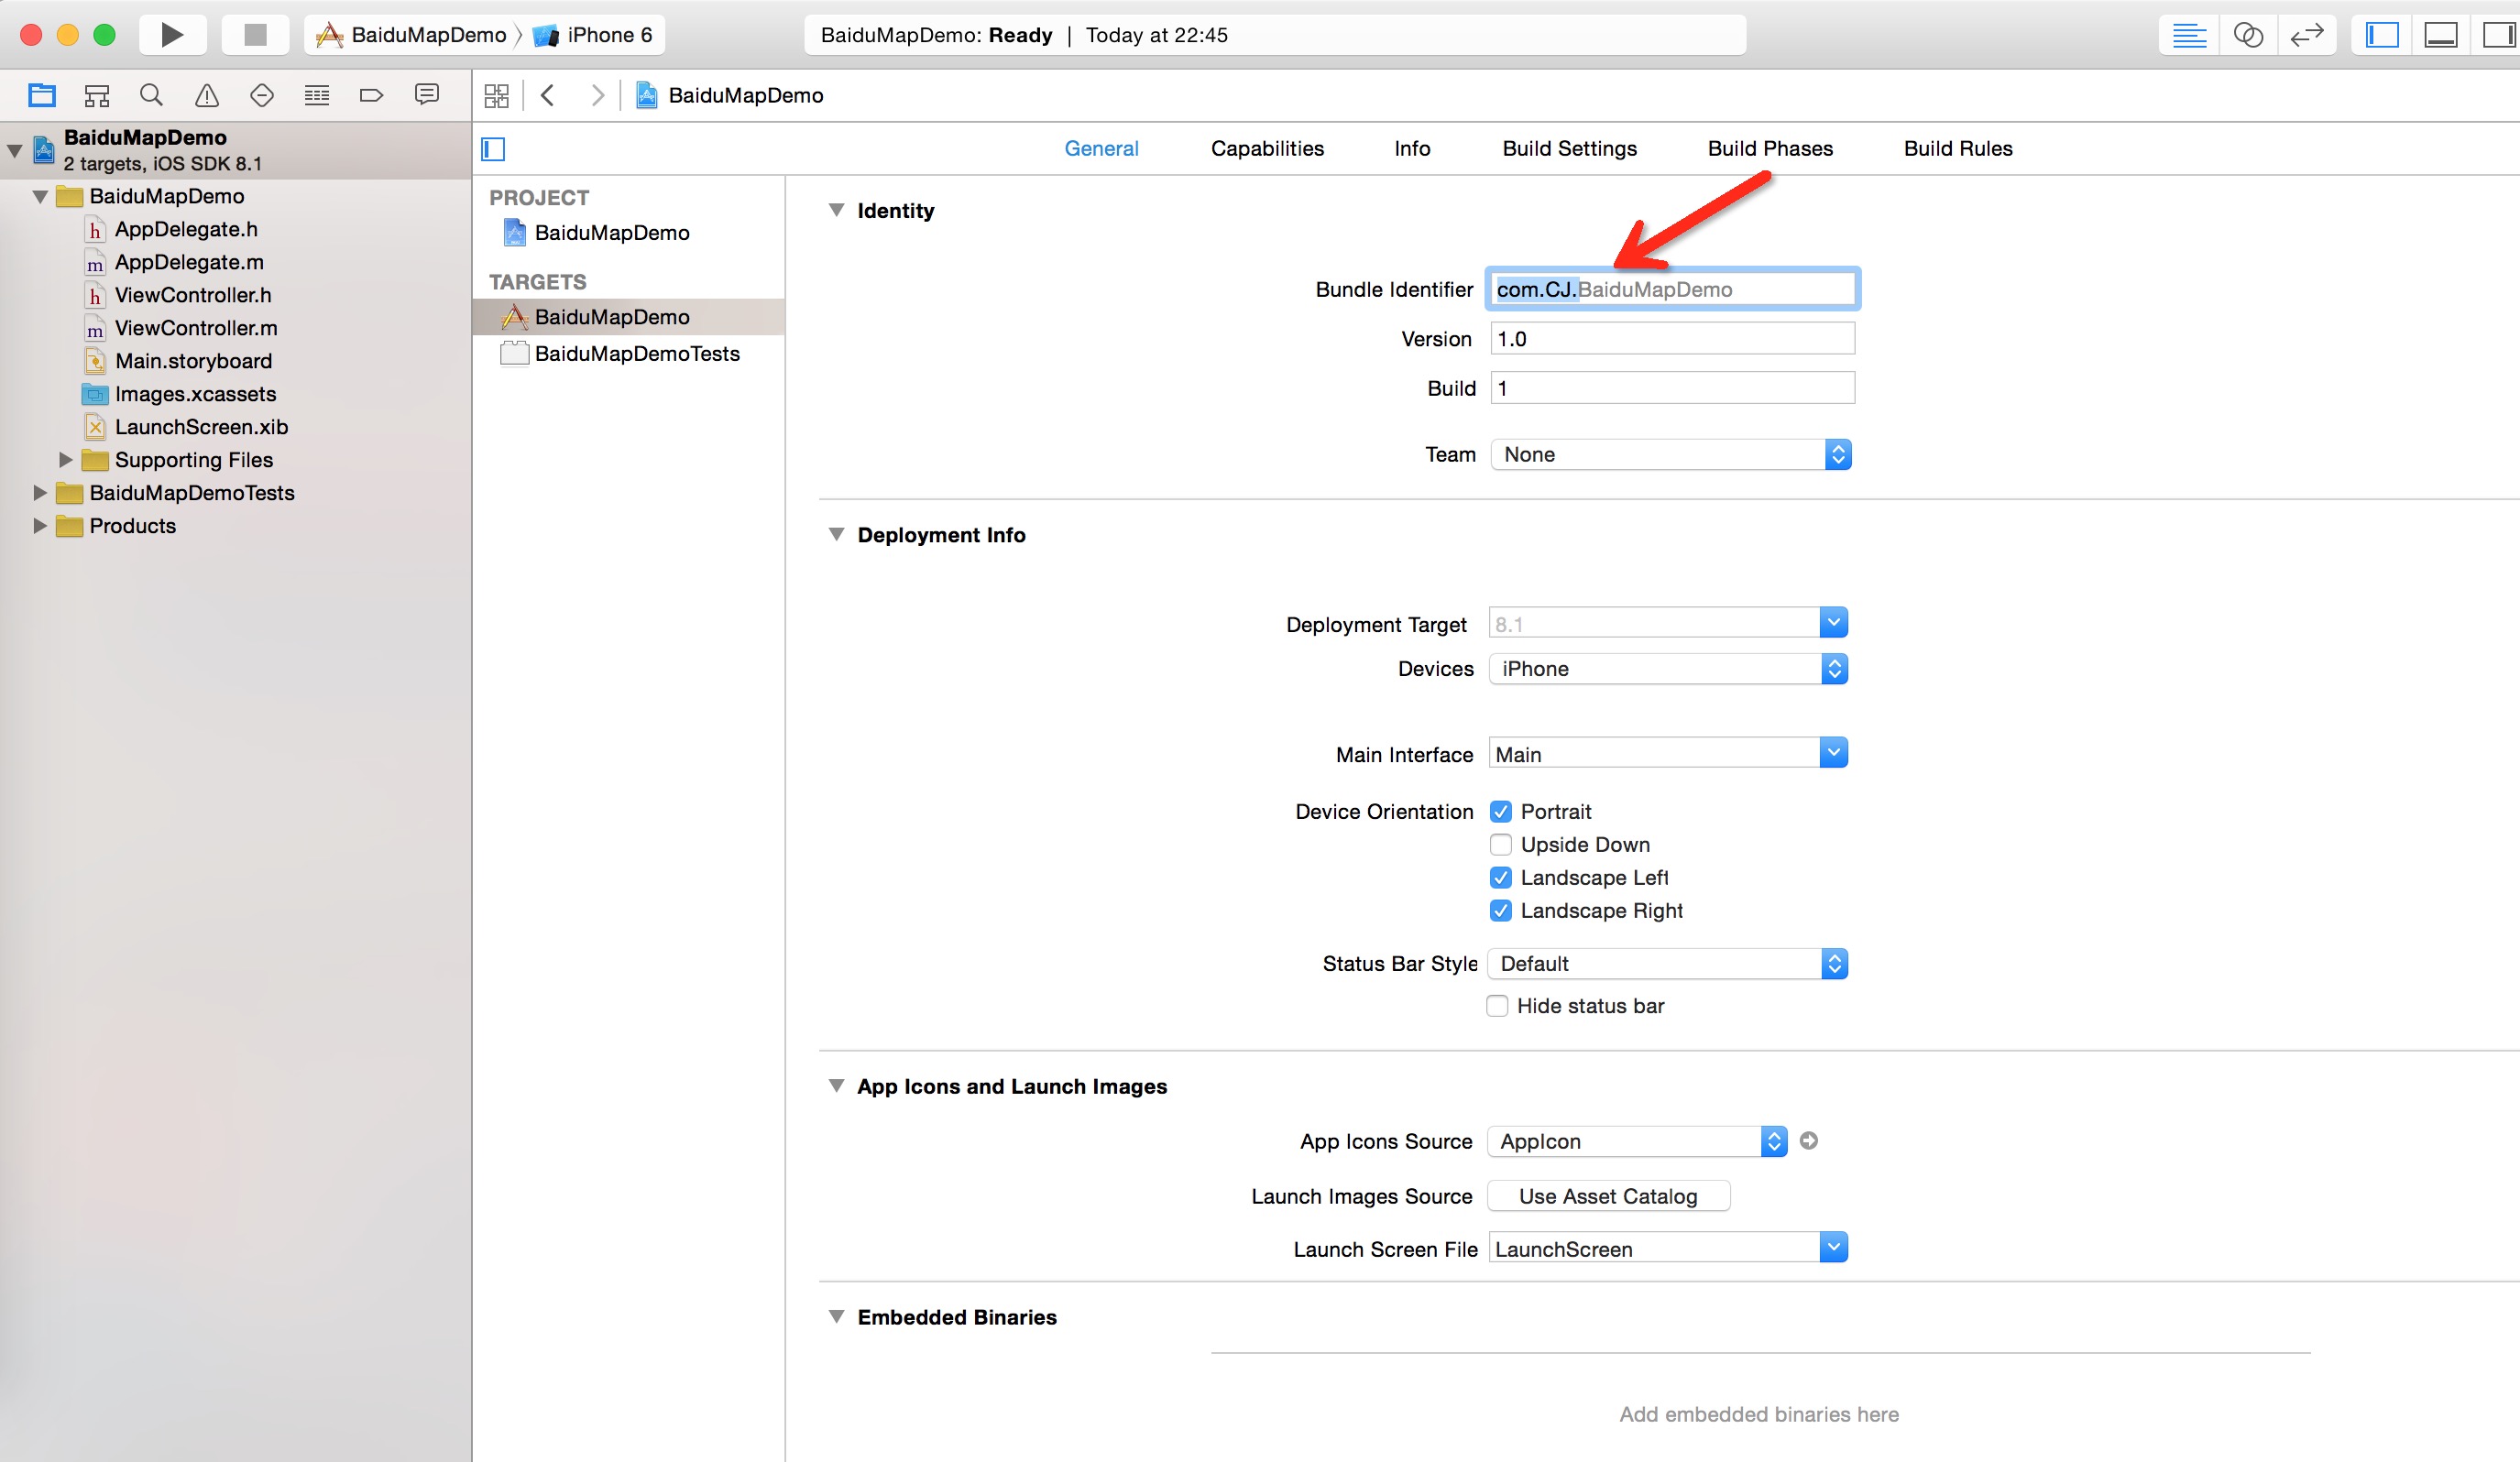Show the Issue navigator

pyautogui.click(x=207, y=95)
